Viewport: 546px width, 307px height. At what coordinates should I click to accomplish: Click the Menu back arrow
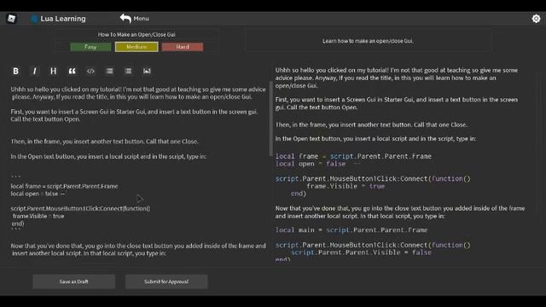coord(125,18)
